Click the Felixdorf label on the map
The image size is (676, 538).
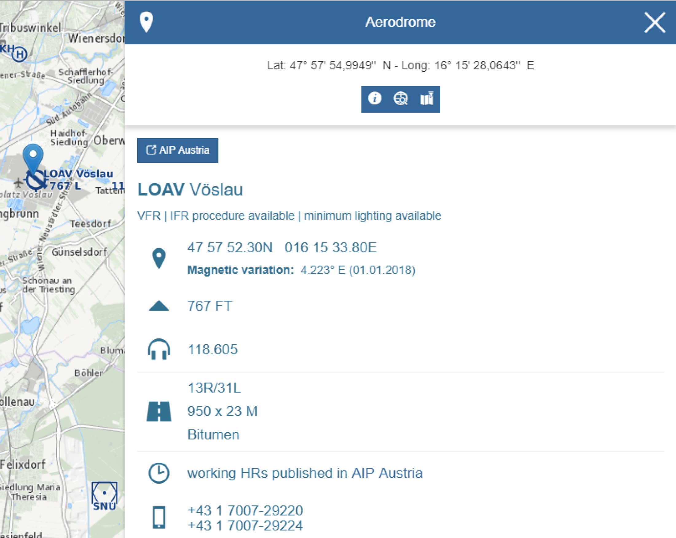tap(23, 464)
